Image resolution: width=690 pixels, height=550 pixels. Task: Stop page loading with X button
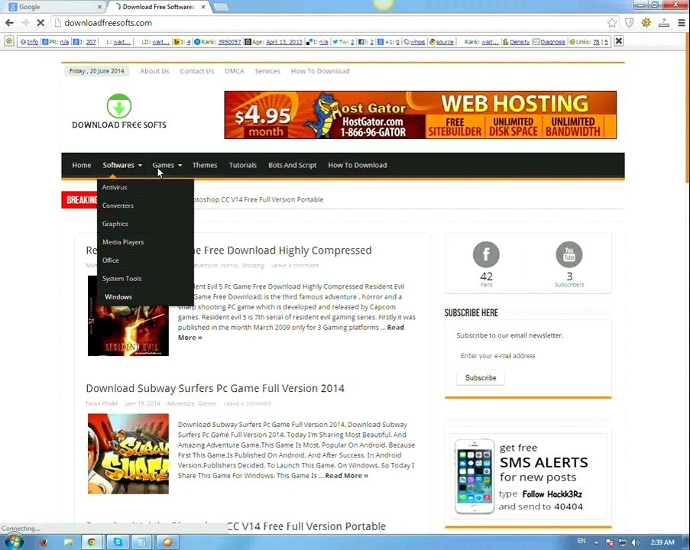(x=40, y=22)
